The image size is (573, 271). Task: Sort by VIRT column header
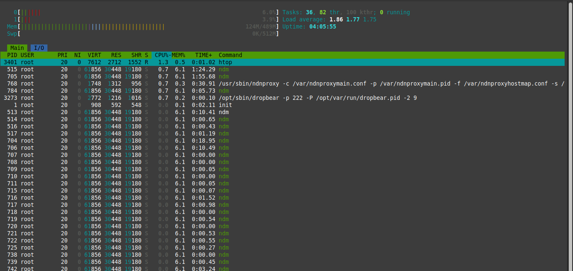[x=94, y=55]
